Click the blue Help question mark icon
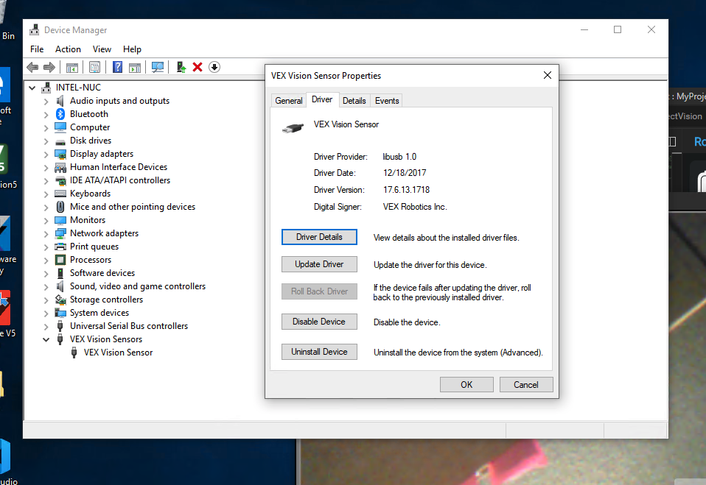The height and width of the screenshot is (485, 706). click(x=117, y=68)
